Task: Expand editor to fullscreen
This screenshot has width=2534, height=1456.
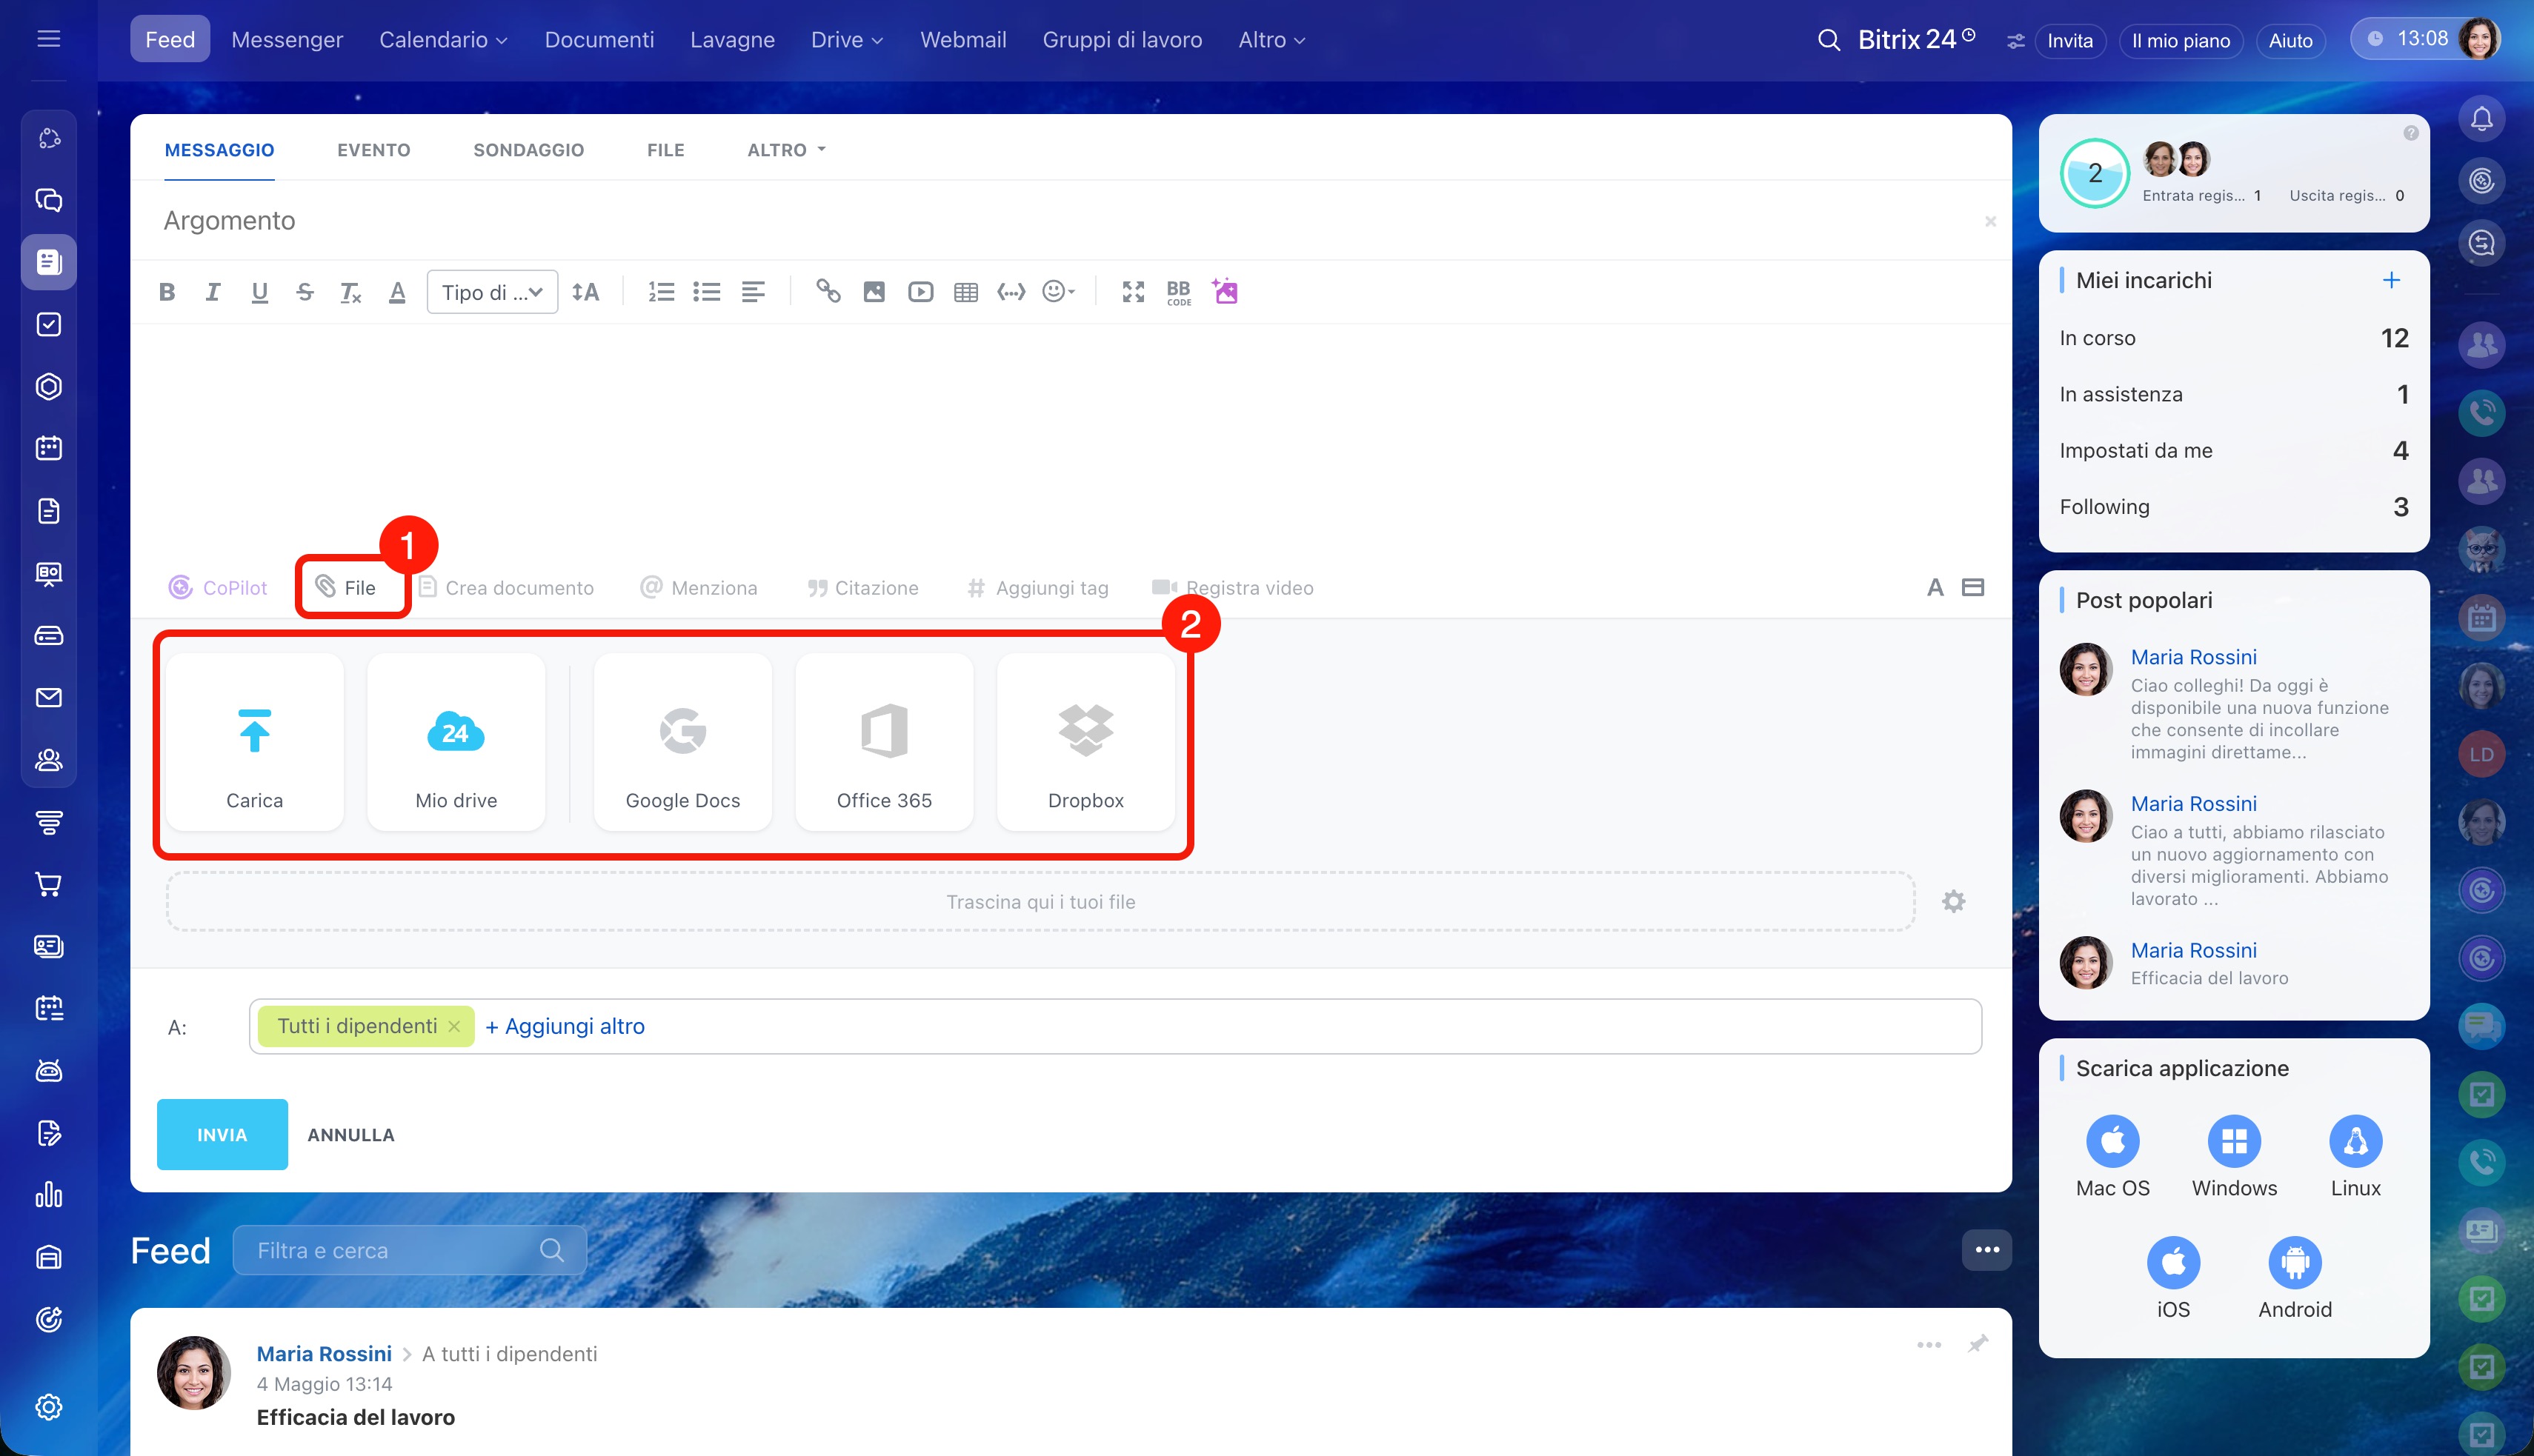Action: pos(1132,292)
